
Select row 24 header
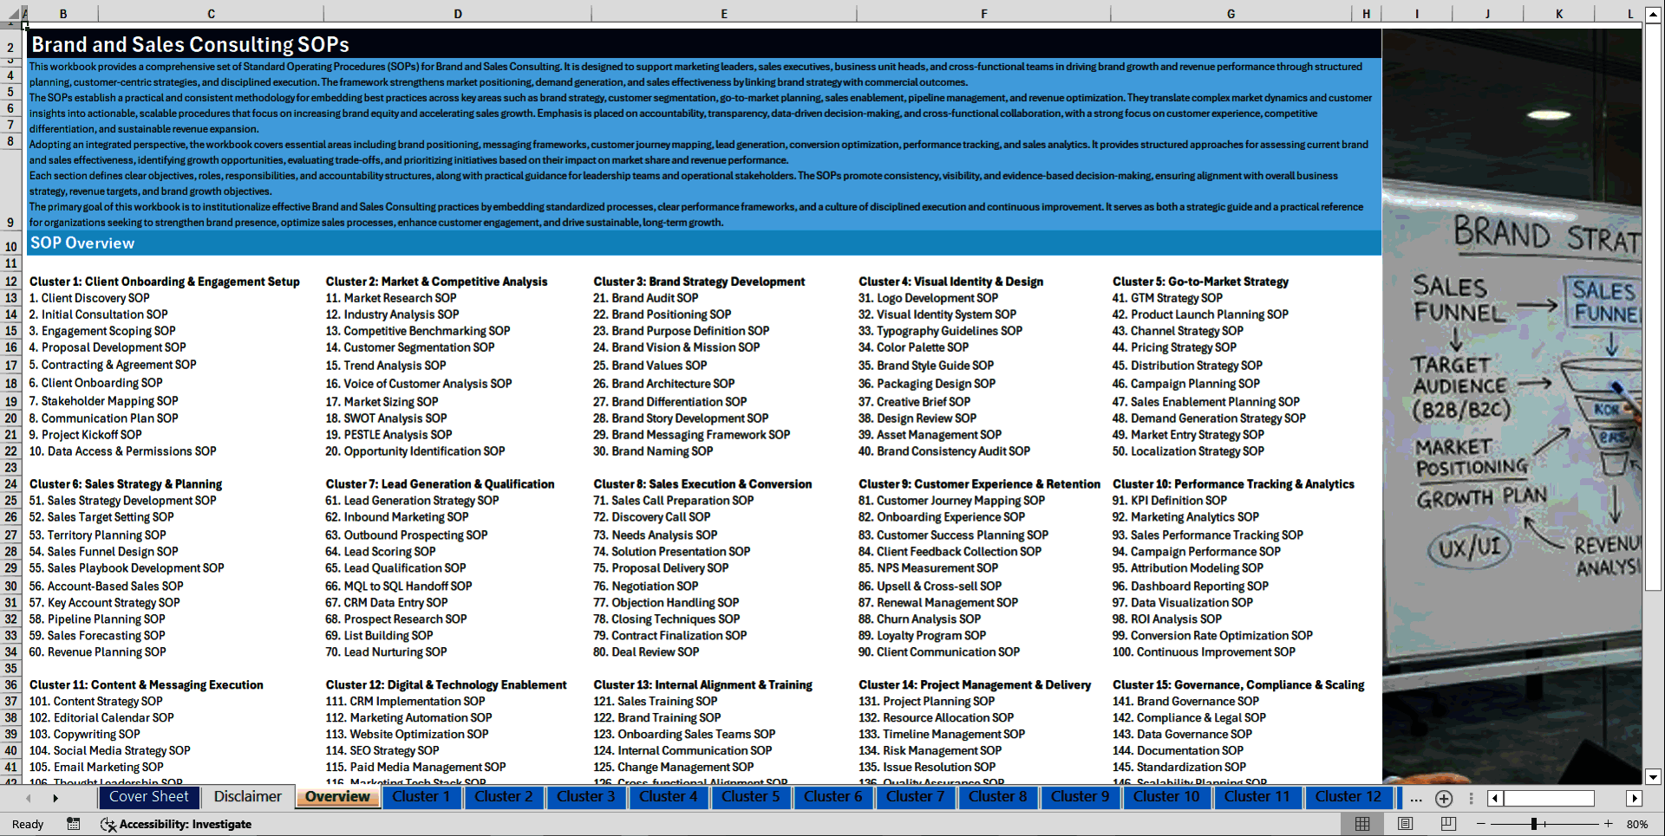click(x=11, y=484)
